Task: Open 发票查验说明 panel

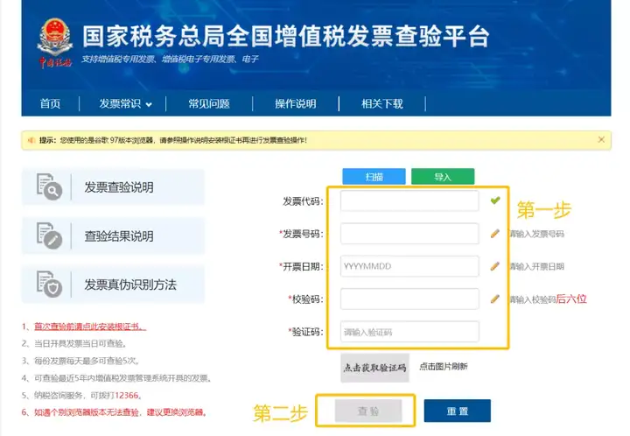Action: [113, 186]
